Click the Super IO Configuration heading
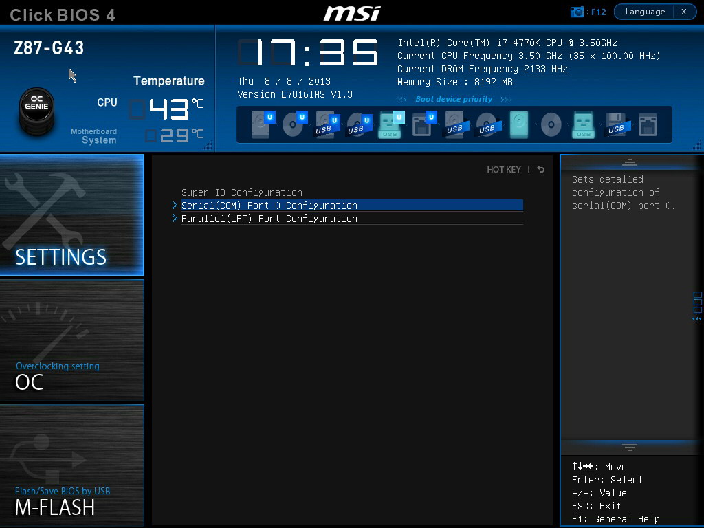The image size is (704, 528). [x=241, y=192]
